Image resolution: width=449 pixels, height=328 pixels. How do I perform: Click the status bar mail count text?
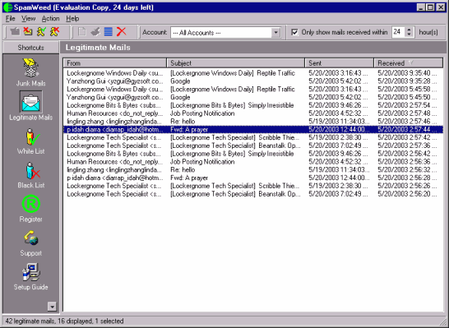(x=64, y=321)
